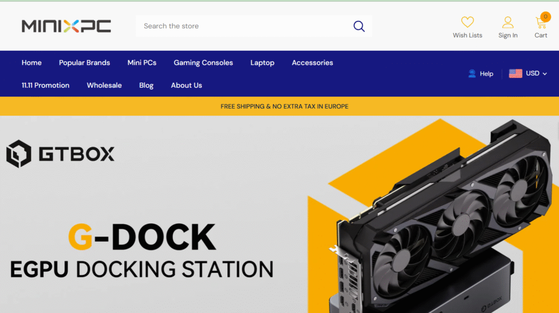Screen dimensions: 559x313
Task: Click the MINIXPC site logo
Action: point(66,26)
